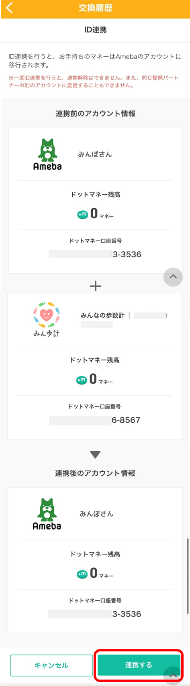Click the dot money coin icon in the post-link card

(x=82, y=574)
